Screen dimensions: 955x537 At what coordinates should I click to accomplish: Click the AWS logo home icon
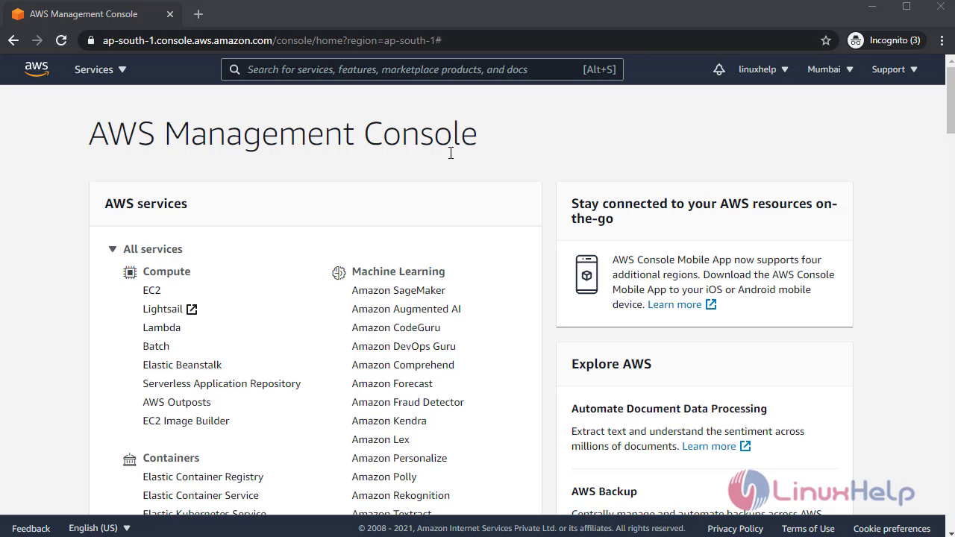[x=36, y=69]
